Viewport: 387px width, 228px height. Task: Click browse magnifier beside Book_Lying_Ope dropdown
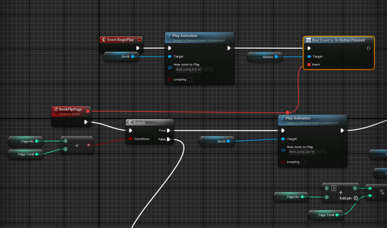[324, 152]
